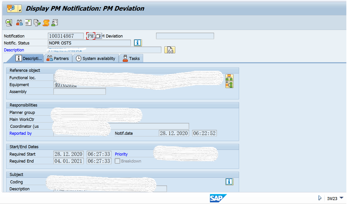Image resolution: width=347 pixels, height=204 pixels.
Task: Open the equipment structure tree icon
Action: pyautogui.click(x=229, y=84)
